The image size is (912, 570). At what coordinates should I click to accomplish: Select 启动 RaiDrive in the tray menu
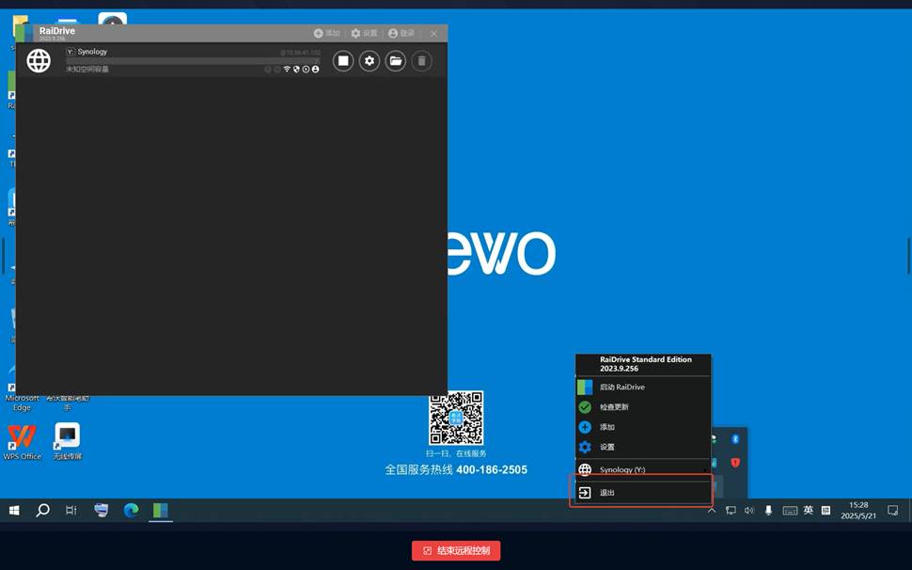tap(621, 387)
